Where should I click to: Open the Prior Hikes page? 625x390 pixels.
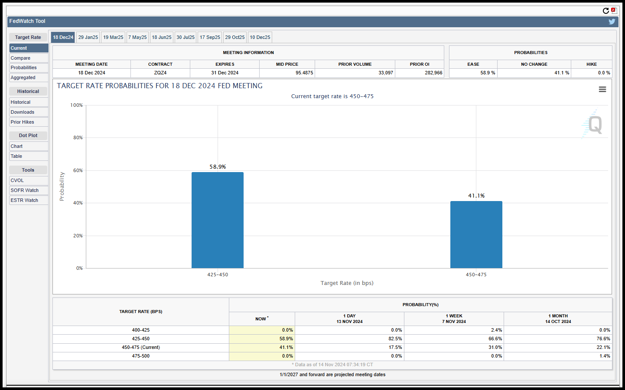click(x=29, y=122)
